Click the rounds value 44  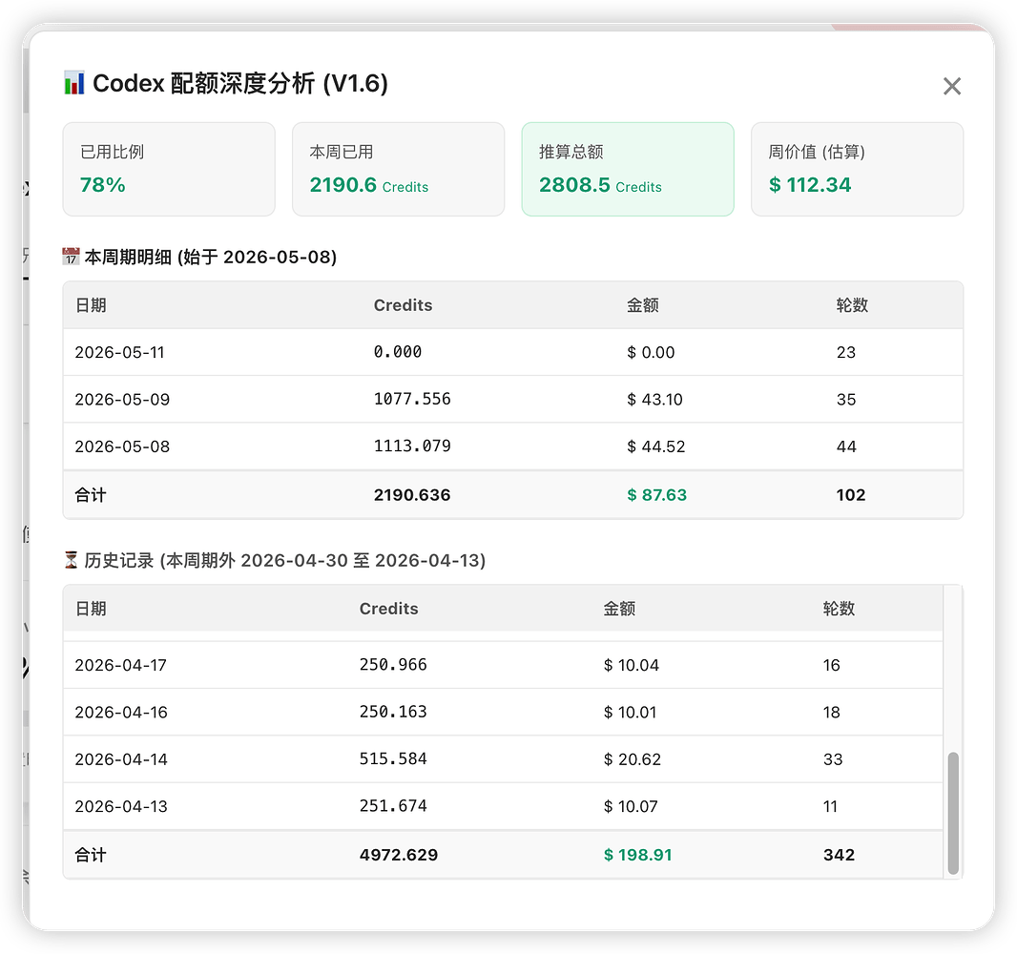pyautogui.click(x=846, y=446)
